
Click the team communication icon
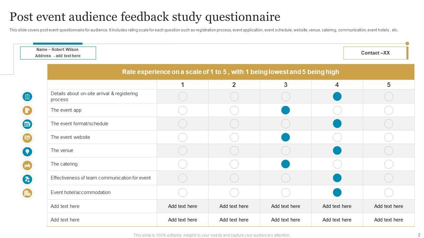point(27,179)
